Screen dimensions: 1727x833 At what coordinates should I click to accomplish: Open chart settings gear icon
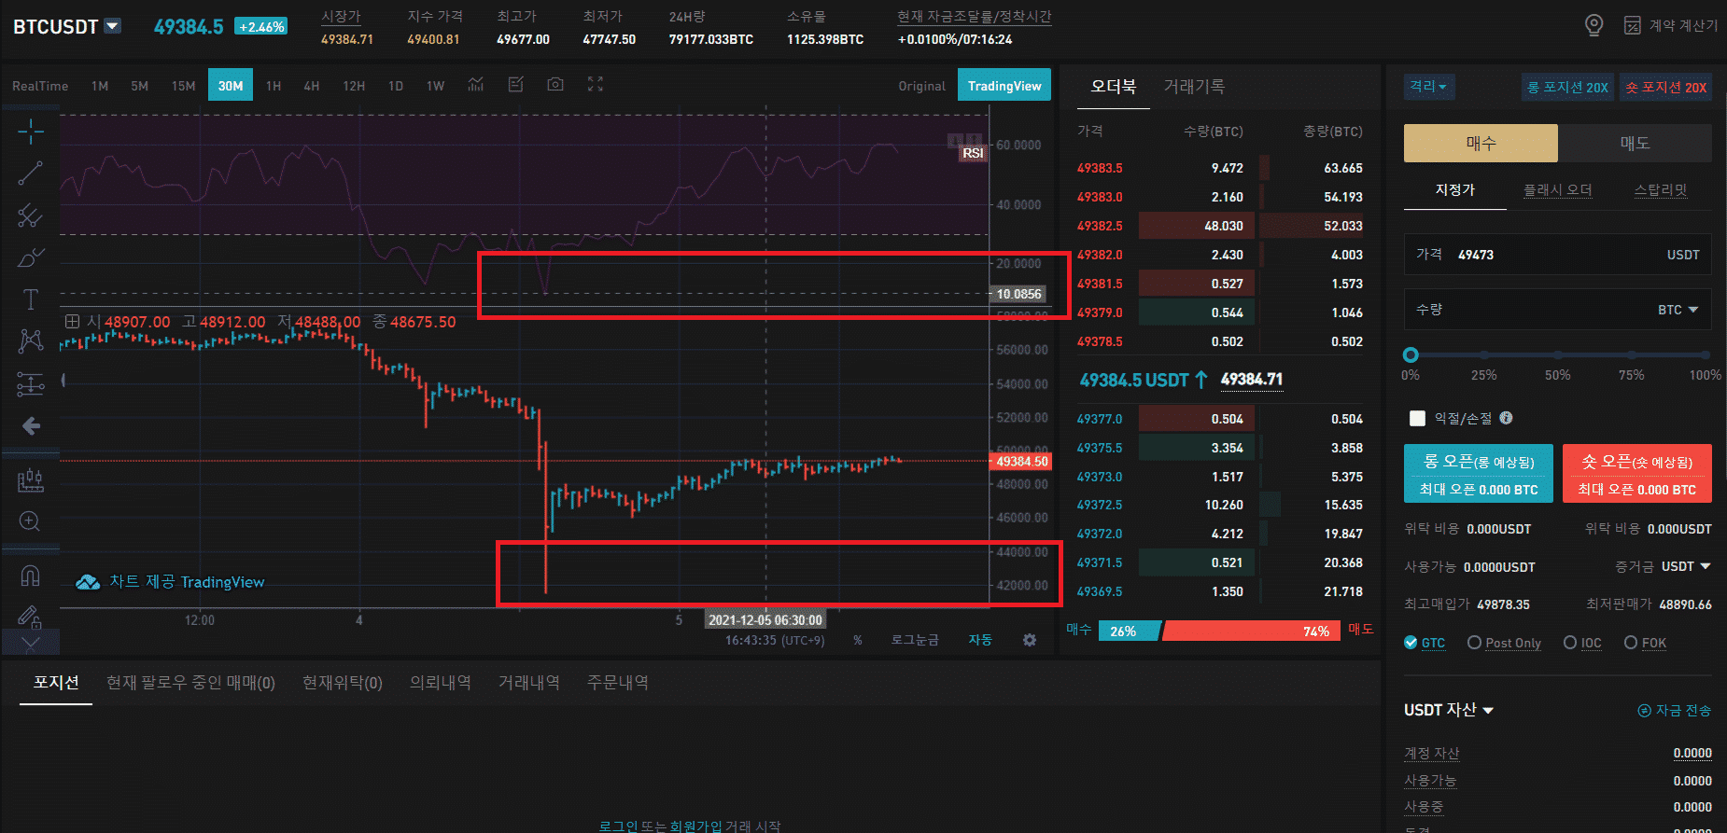(1030, 640)
